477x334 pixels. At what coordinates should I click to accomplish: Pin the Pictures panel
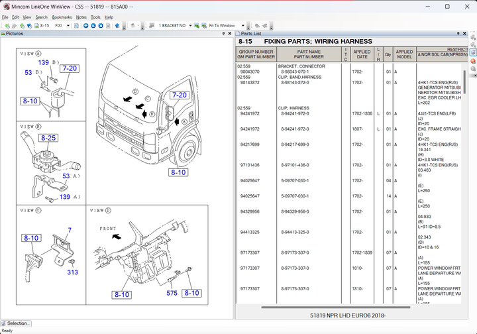click(x=224, y=33)
